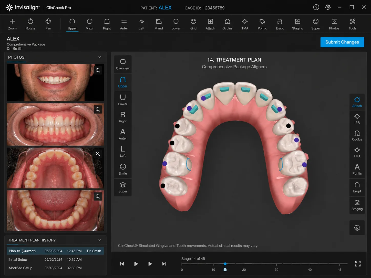Toggle Super imposition in top toolbar
The width and height of the screenshot is (371, 278).
(316, 24)
